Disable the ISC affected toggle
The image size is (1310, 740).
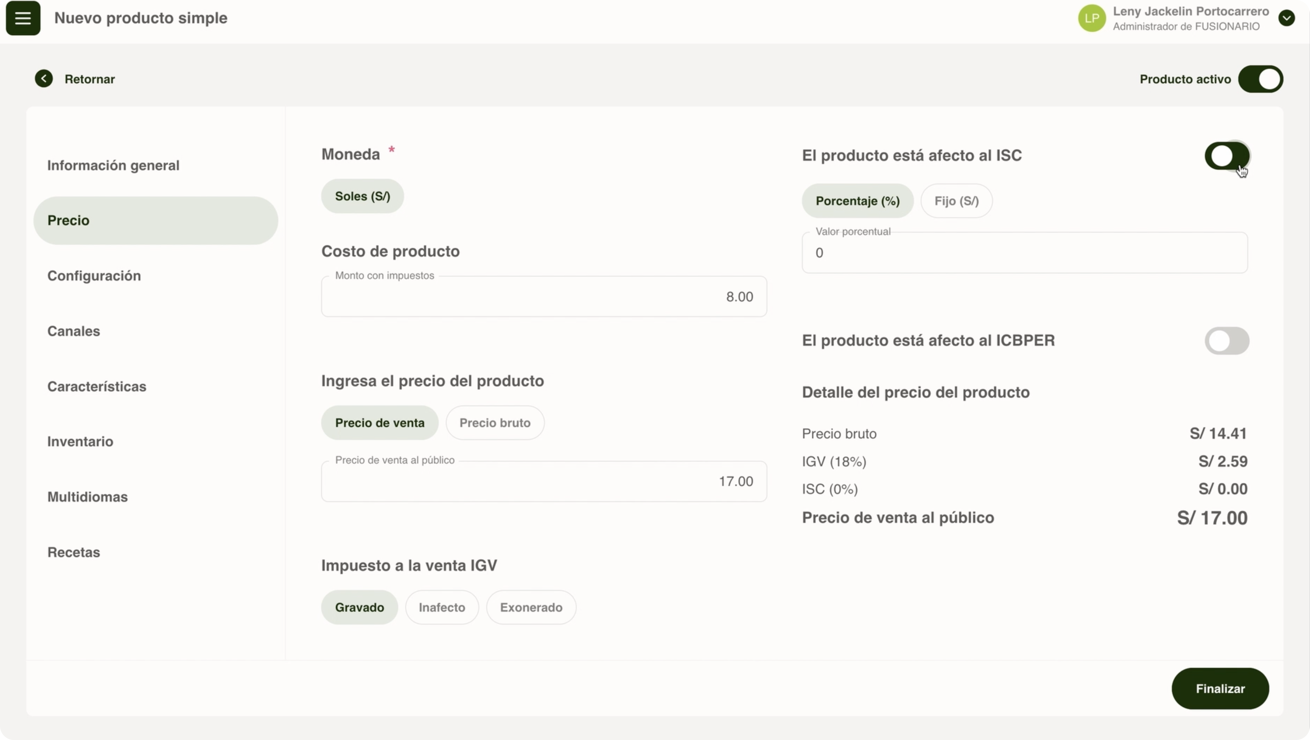tap(1227, 155)
